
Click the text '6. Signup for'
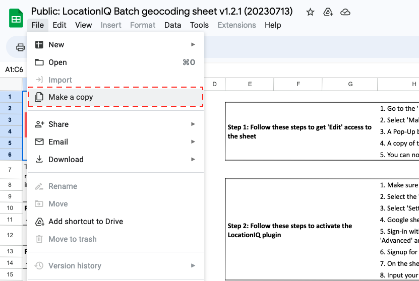pos(398,252)
